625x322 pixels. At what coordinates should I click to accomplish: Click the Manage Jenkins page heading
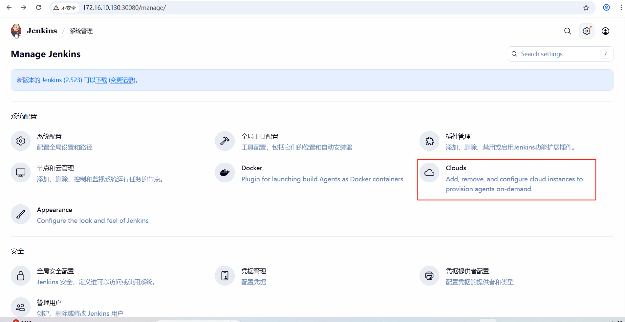[x=46, y=54]
